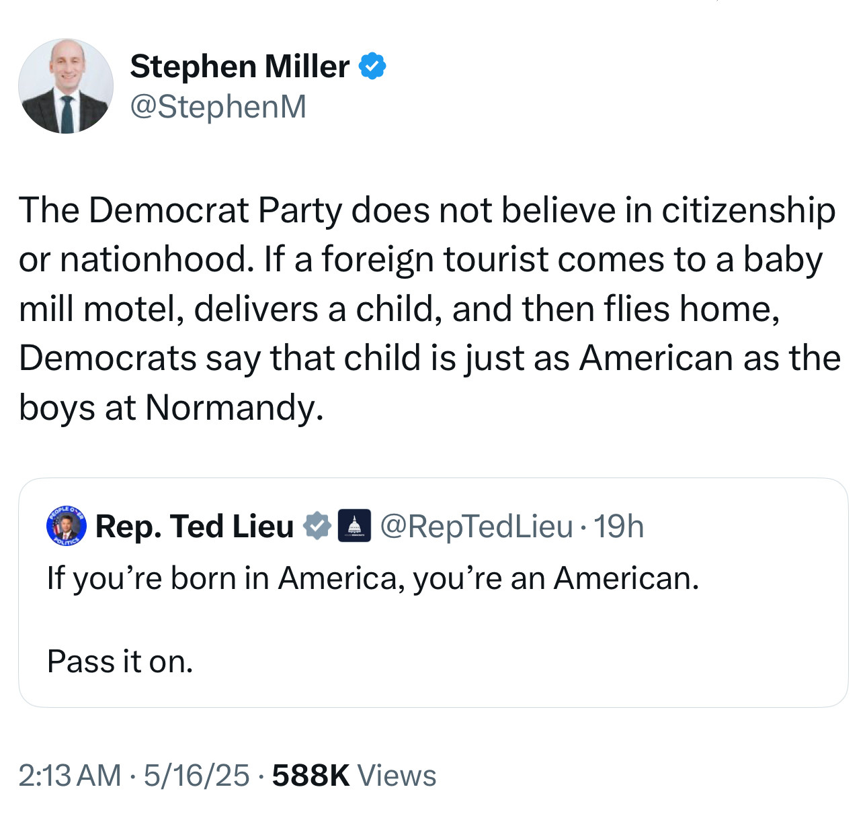Click the "Pass it on." line
Viewport: 867px width, 818px height.
point(120,662)
